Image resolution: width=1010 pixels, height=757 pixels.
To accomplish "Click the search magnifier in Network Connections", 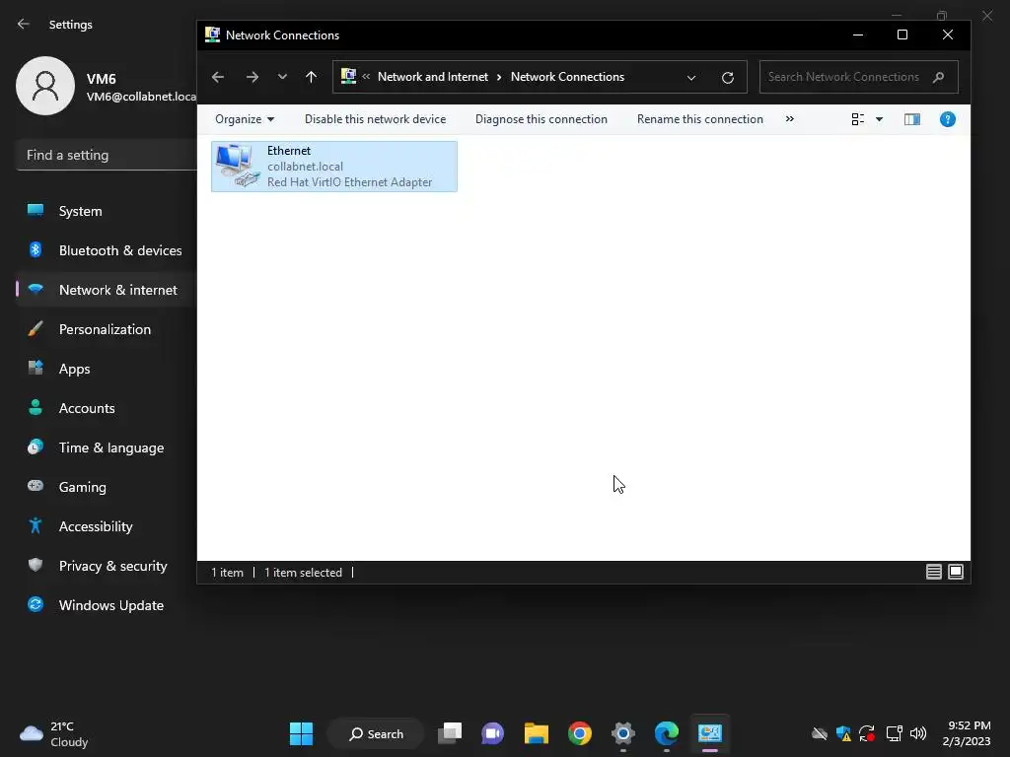I will click(x=939, y=77).
